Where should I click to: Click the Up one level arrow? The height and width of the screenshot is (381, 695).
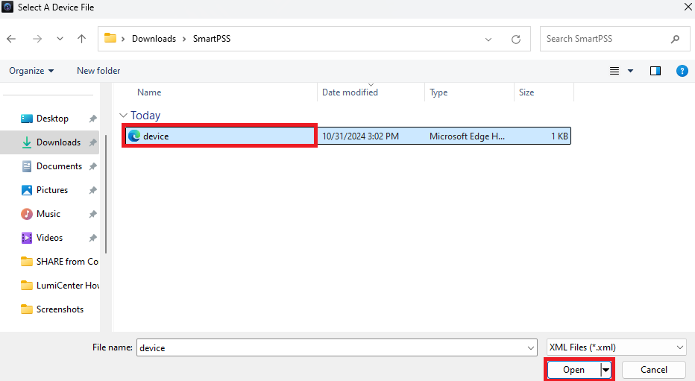(x=81, y=39)
